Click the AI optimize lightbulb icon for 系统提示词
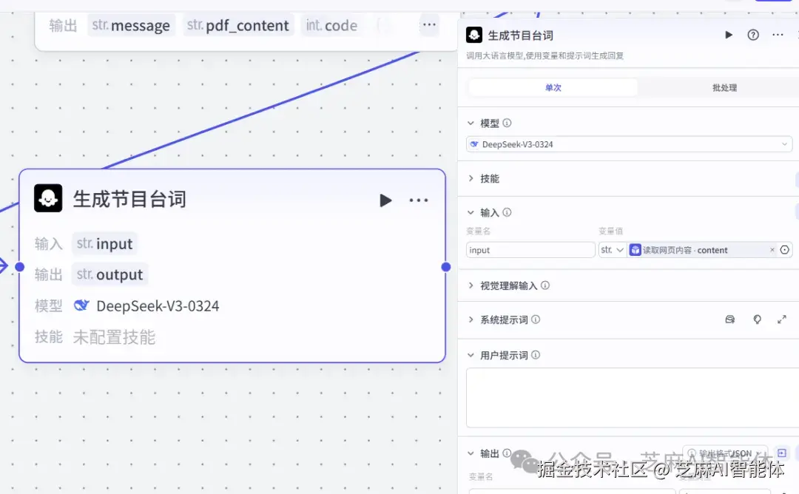 click(756, 319)
